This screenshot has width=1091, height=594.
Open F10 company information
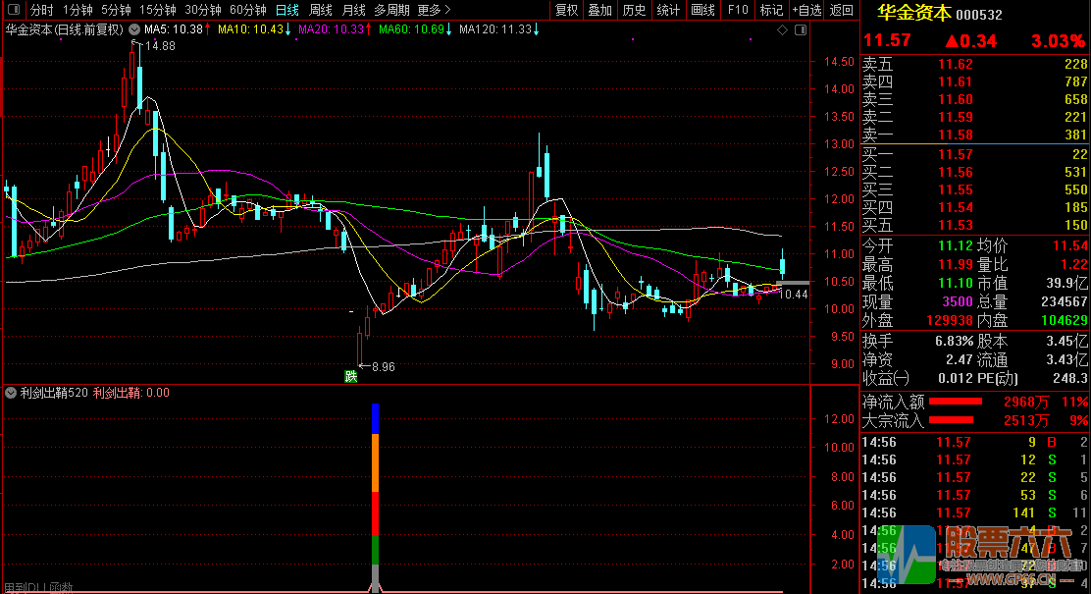click(738, 10)
